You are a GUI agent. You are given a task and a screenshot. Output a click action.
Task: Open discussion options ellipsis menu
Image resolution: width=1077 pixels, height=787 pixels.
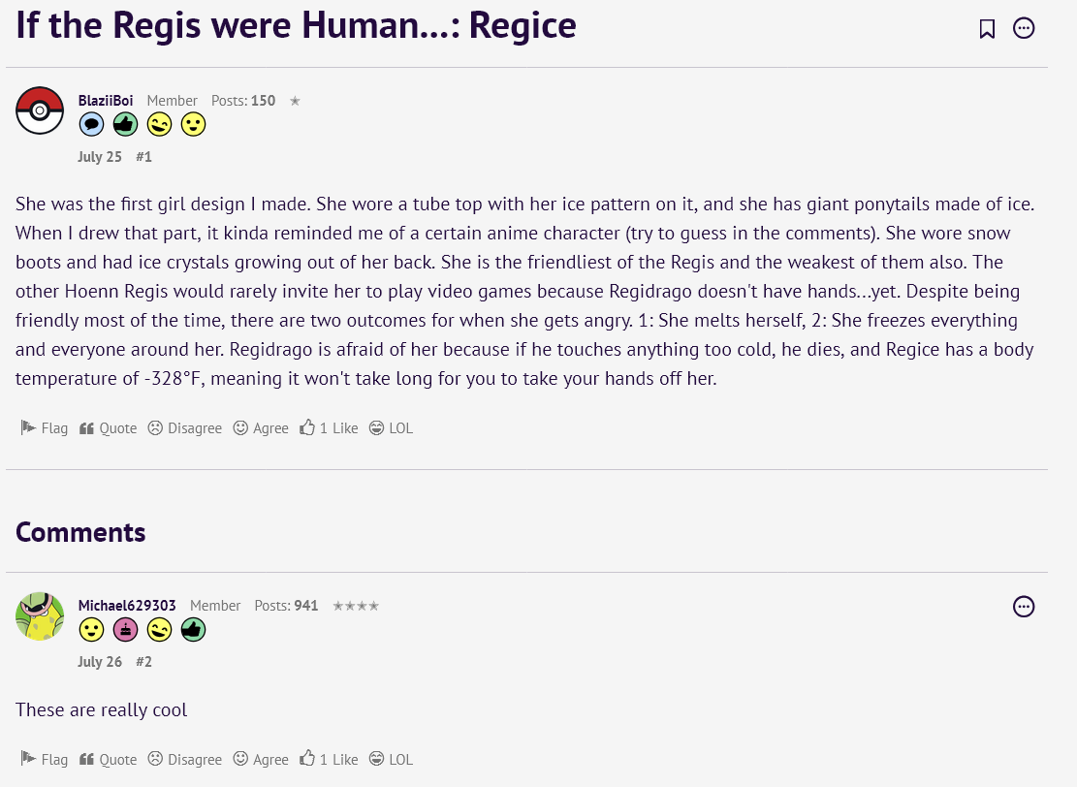(1024, 28)
